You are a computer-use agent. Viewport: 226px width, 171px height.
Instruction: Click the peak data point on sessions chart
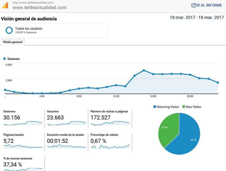[144, 70]
